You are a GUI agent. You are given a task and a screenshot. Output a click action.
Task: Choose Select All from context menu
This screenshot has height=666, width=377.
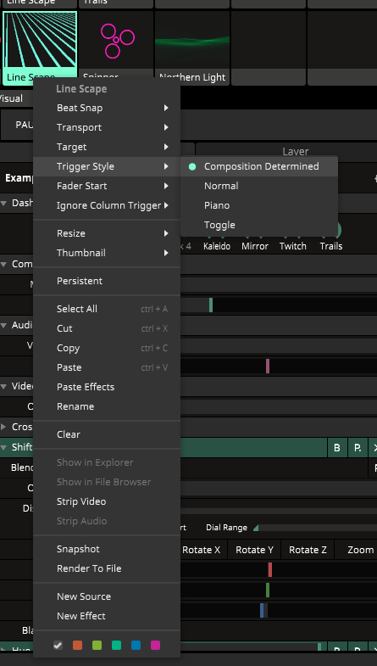click(107, 309)
